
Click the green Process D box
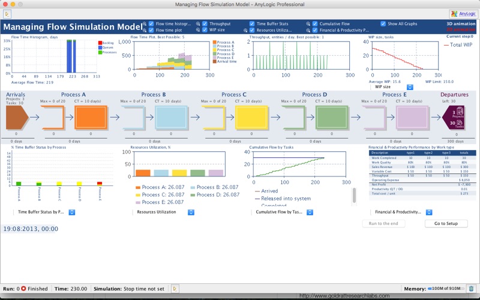pos(332,117)
